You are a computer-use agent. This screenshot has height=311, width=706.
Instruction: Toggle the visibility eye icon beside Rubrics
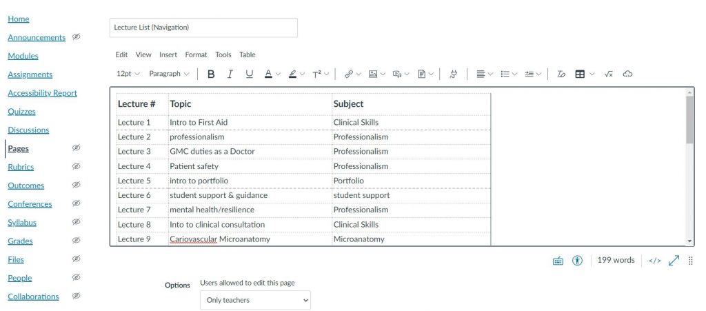pos(77,166)
